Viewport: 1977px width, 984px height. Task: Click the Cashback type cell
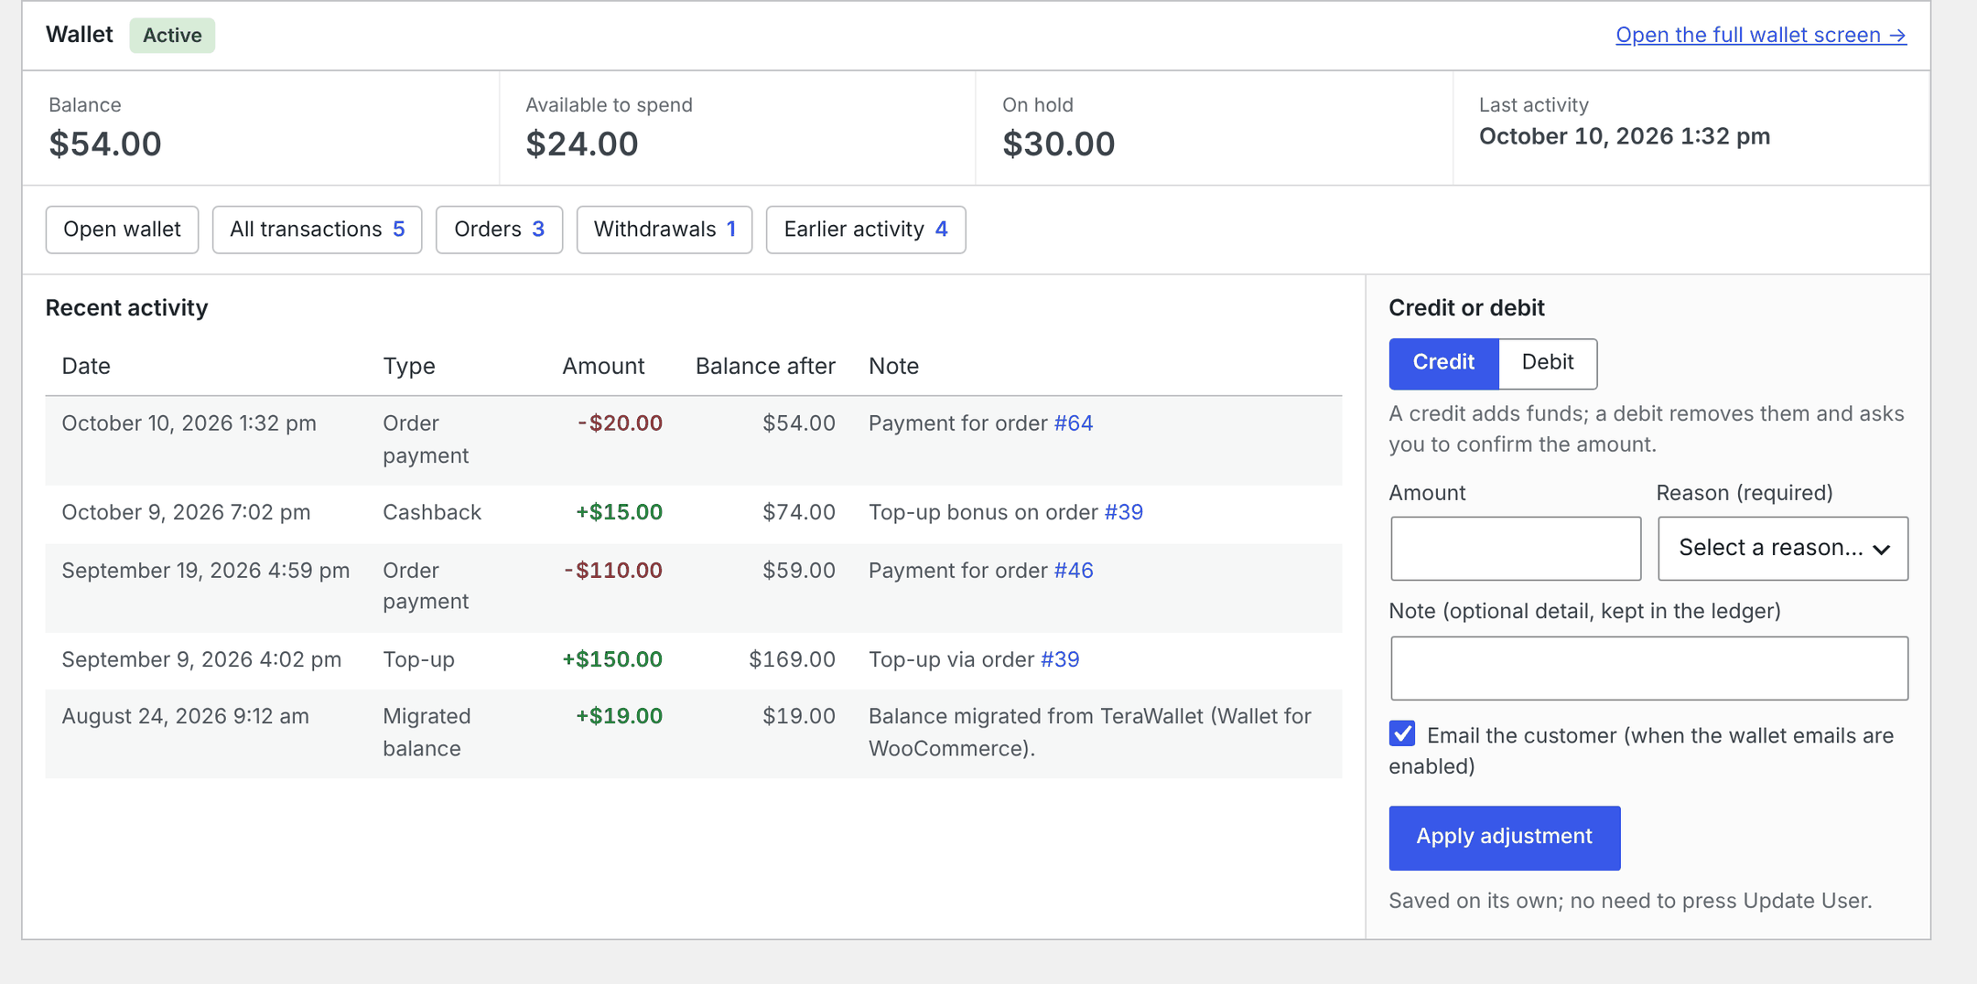tap(432, 512)
